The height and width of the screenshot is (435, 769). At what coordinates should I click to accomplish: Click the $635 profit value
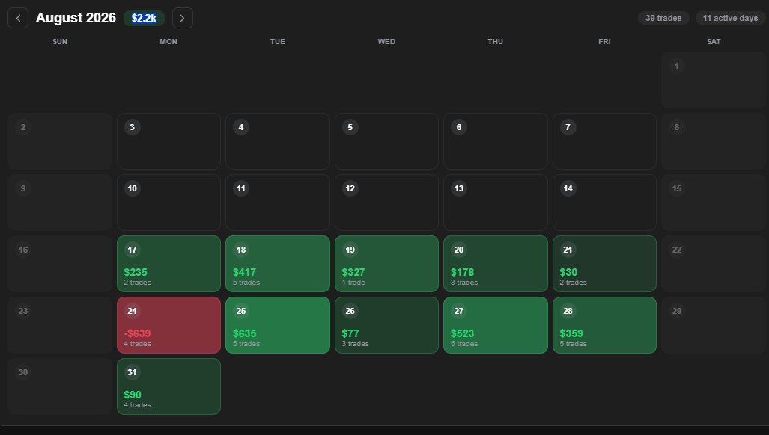click(x=244, y=333)
